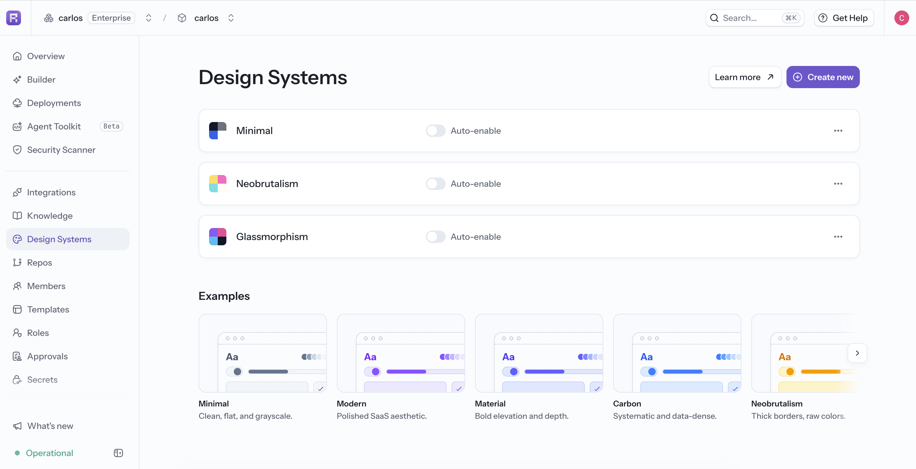Select the Modern example thumbnail
Image resolution: width=916 pixels, height=469 pixels.
click(x=401, y=353)
